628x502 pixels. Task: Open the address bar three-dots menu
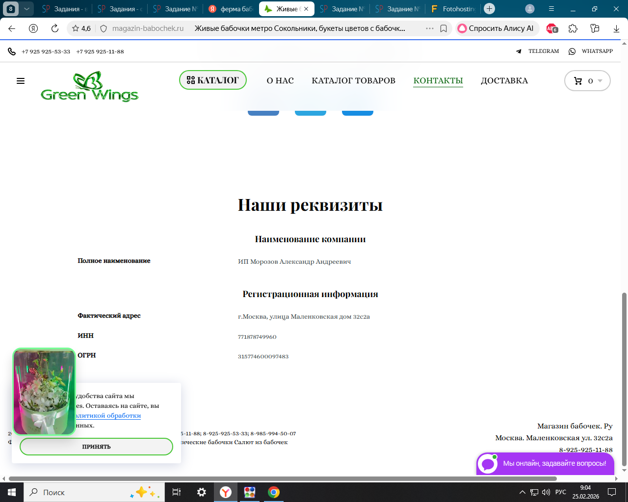[x=430, y=28]
